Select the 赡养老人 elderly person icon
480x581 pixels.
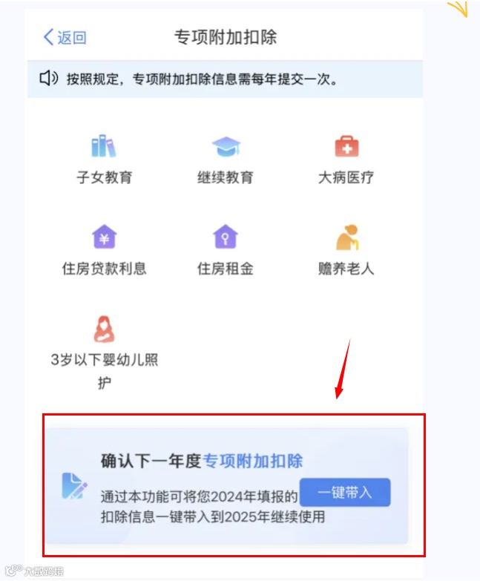[x=347, y=237]
